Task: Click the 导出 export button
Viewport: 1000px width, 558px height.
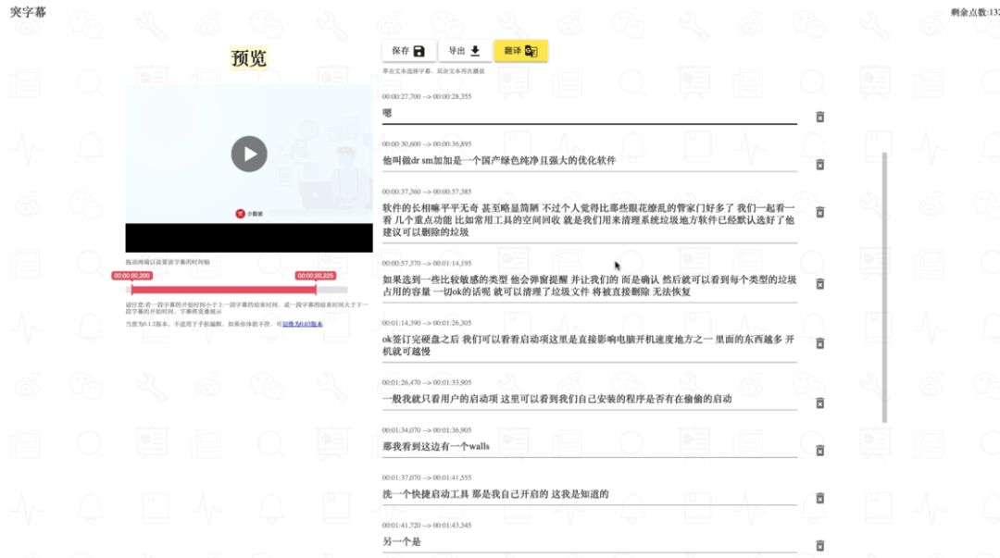Action: 465,51
